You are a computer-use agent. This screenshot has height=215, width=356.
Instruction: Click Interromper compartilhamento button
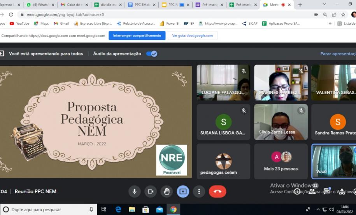137,36
